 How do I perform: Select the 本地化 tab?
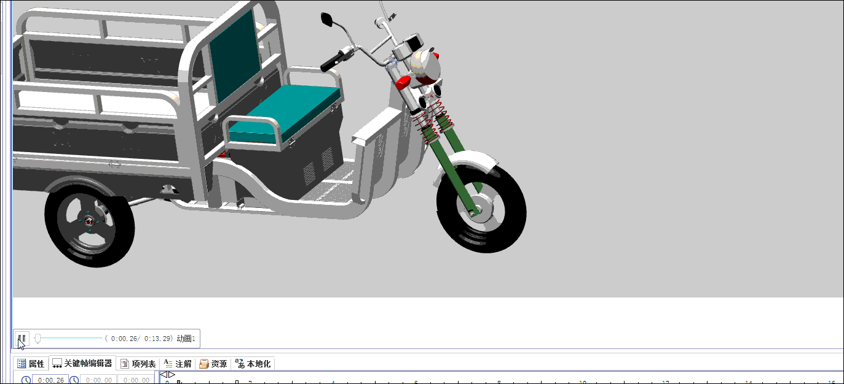click(x=253, y=364)
